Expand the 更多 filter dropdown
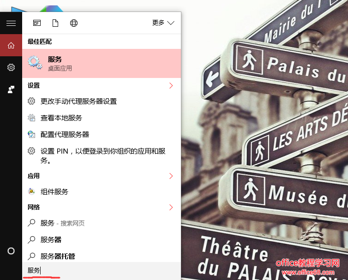The image size is (348, 280). click(163, 23)
